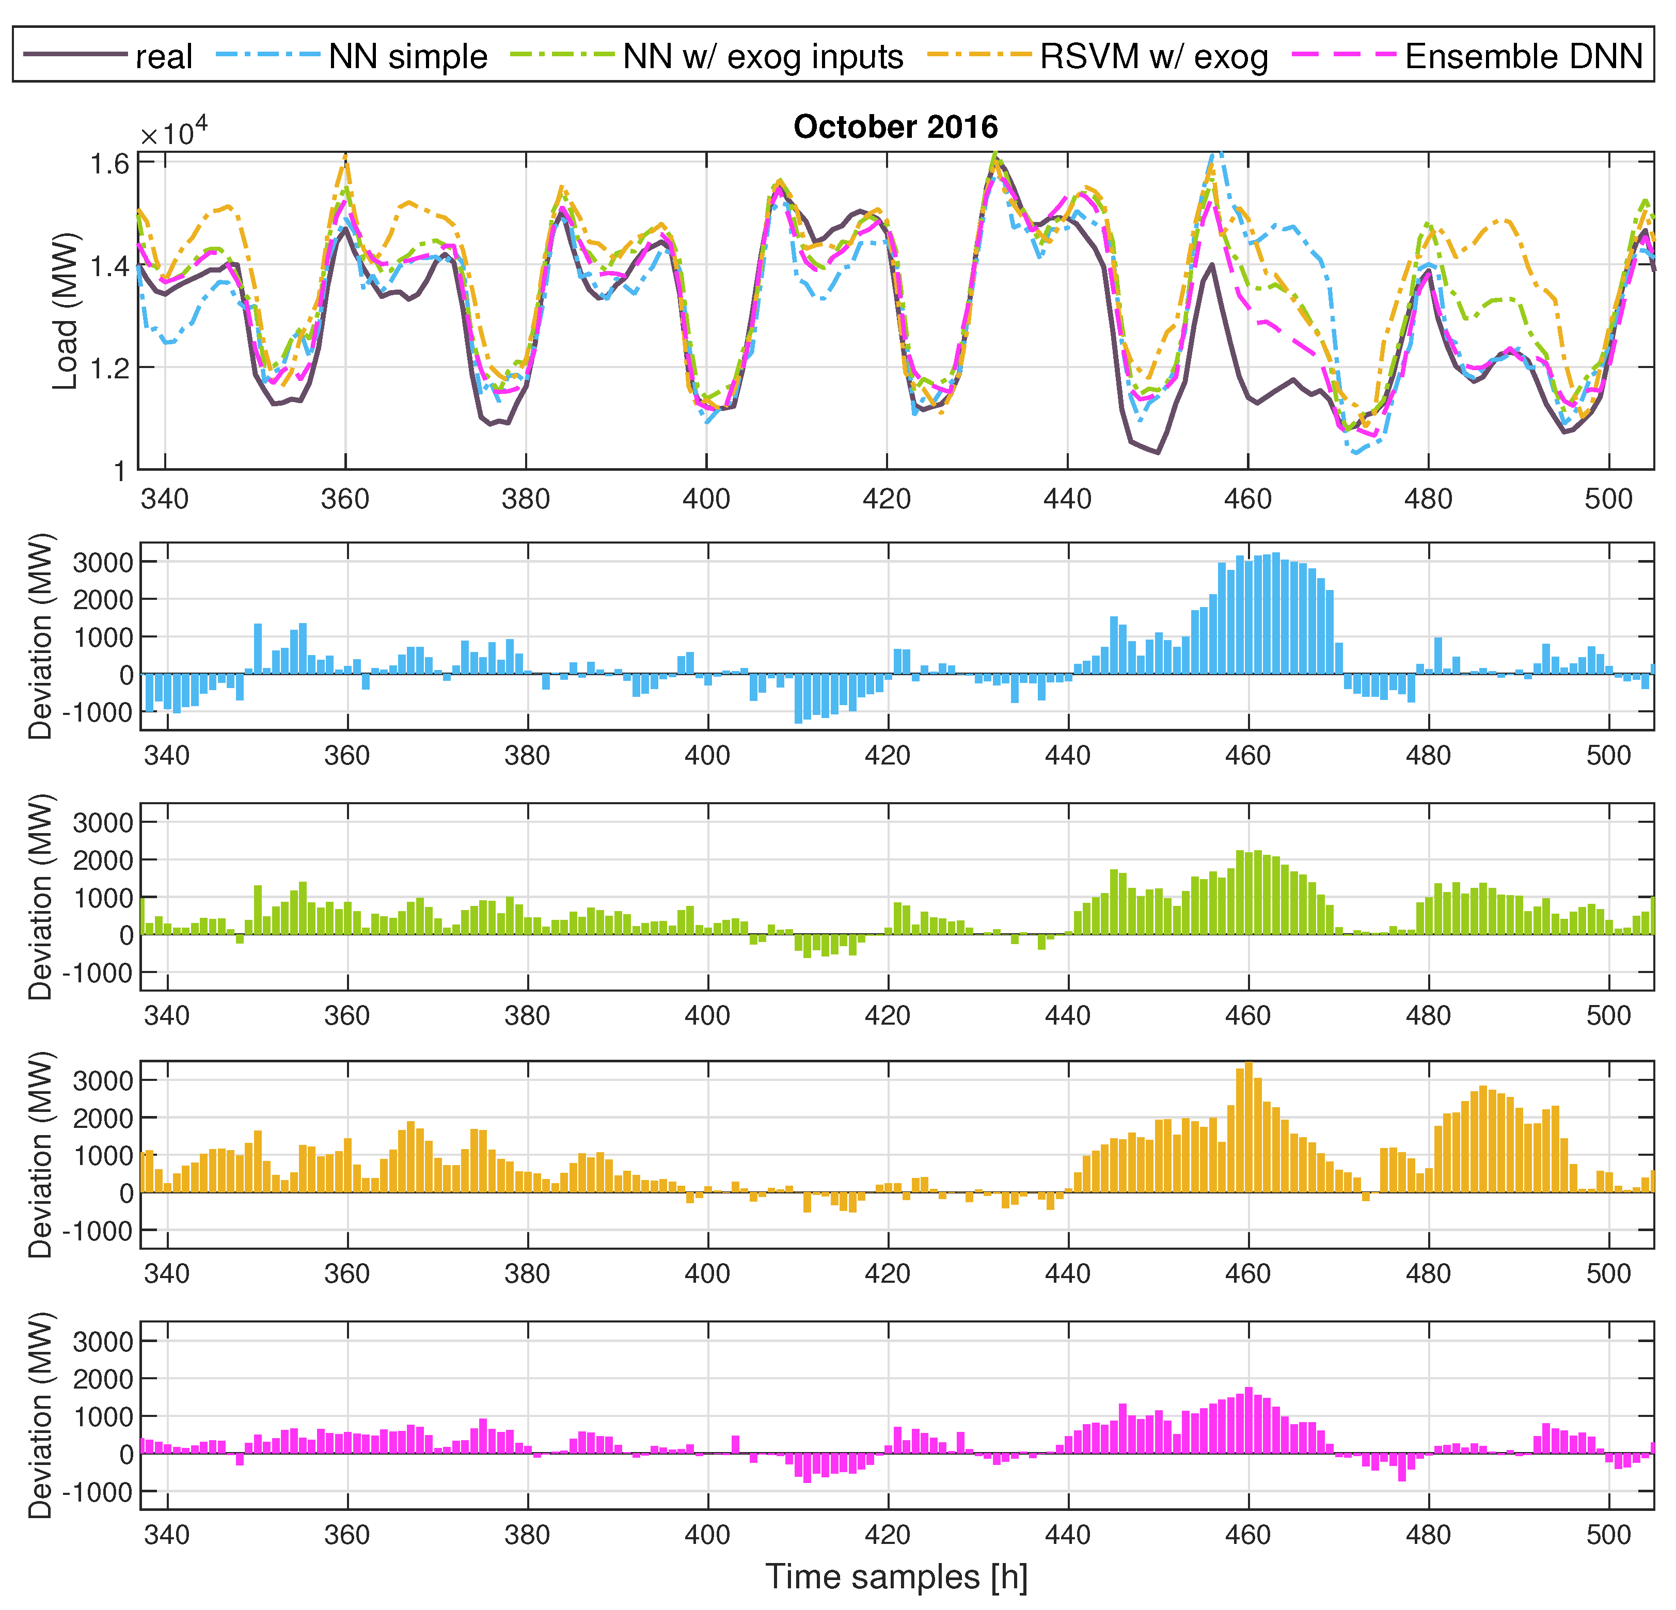This screenshot has height=1610, width=1676.
Task: Click the orange dash-dot line legend sample
Action: 979,55
